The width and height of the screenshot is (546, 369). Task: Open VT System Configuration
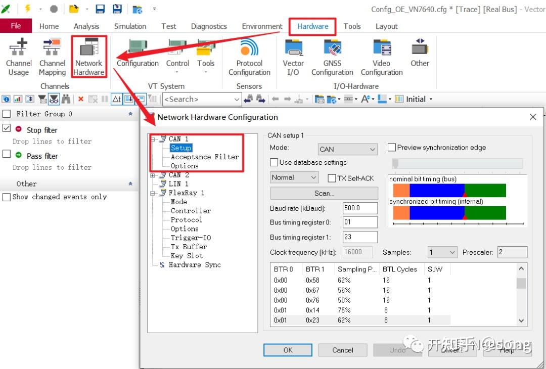tap(138, 54)
